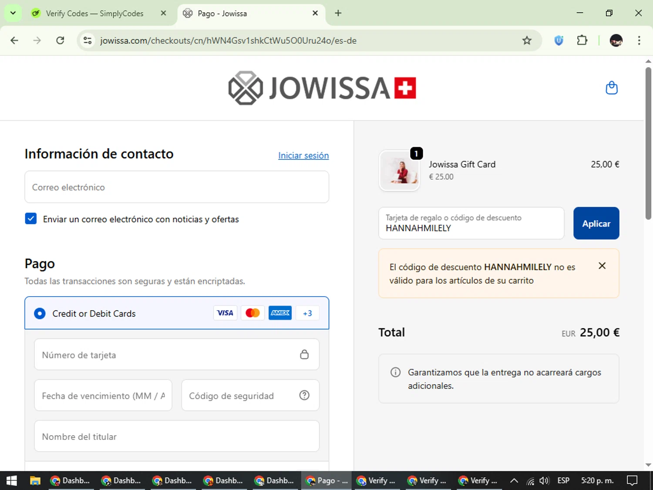The height and width of the screenshot is (490, 653).
Task: Open the shopping bag cart icon
Action: [x=612, y=88]
